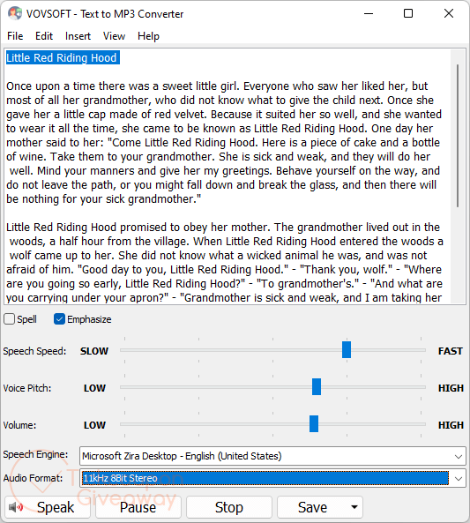
Task: Open the Help menu
Action: pyautogui.click(x=148, y=36)
